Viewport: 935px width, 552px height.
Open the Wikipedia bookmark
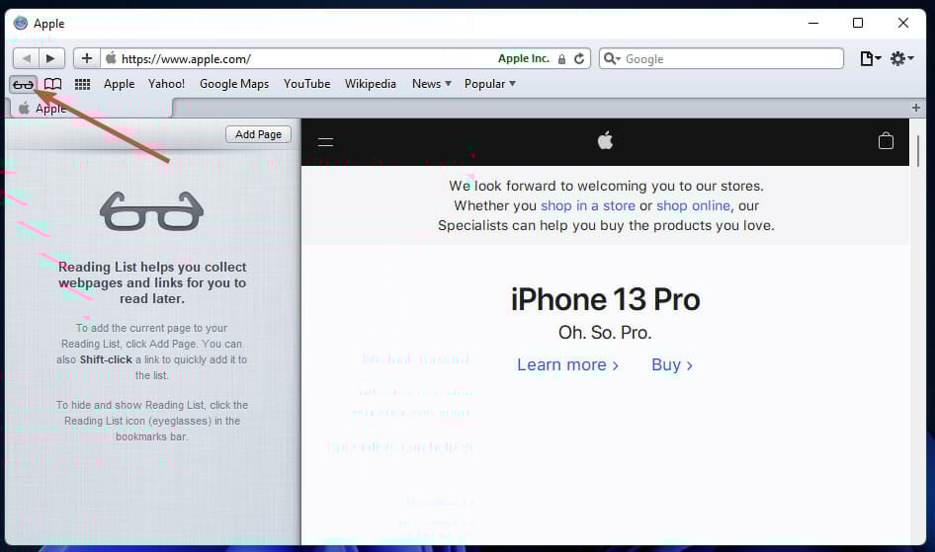pos(371,84)
